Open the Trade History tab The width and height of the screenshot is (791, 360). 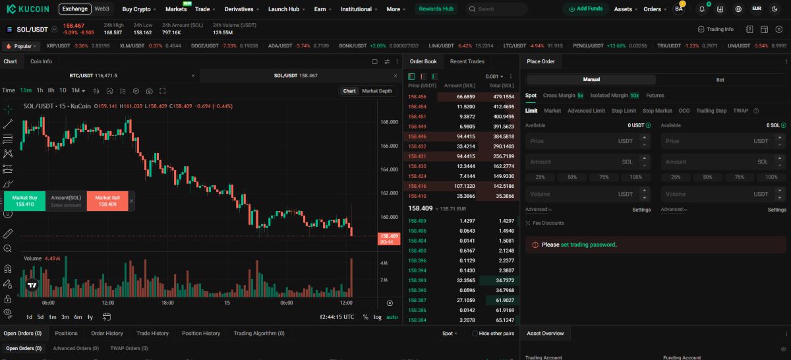152,334
